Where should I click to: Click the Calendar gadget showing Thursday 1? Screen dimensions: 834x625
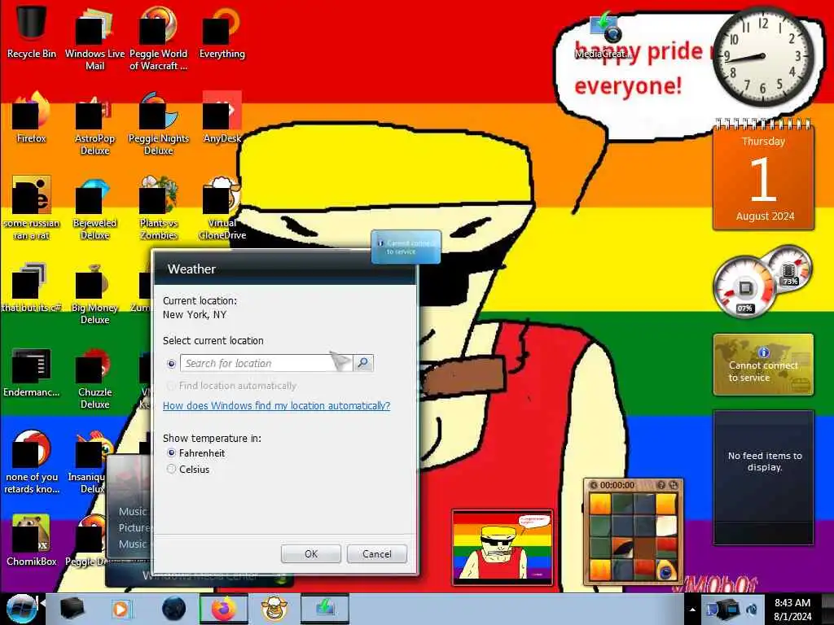click(x=763, y=176)
